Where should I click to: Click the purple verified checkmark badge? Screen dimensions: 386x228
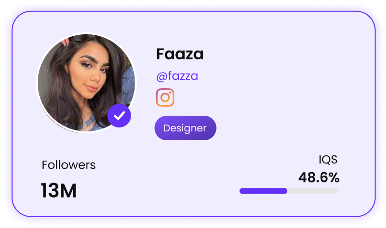click(119, 116)
